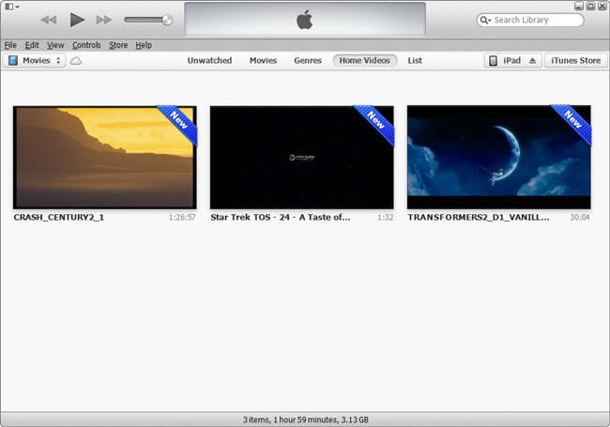
Task: Open the Edit menu
Action: pos(32,45)
